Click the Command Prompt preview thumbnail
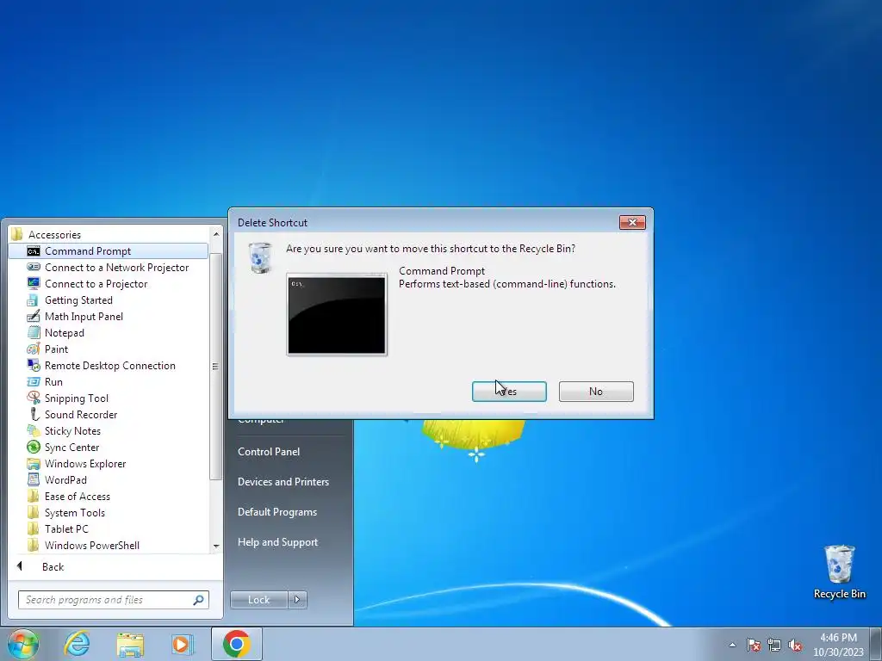882x661 pixels. [x=337, y=315]
